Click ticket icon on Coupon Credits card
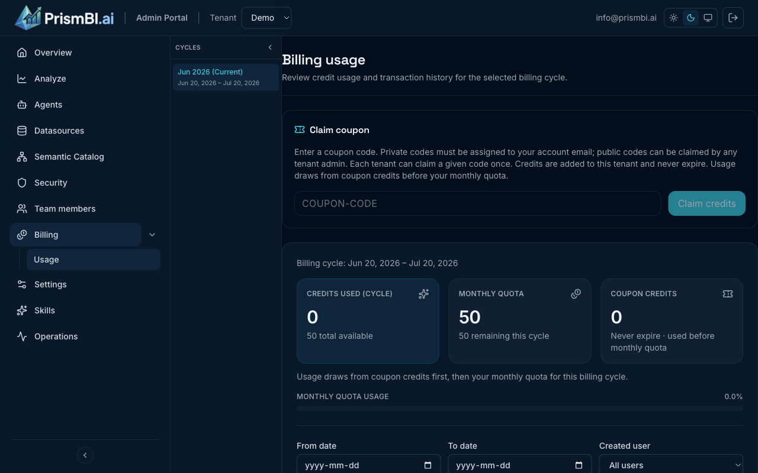This screenshot has height=473, width=758. pos(728,294)
